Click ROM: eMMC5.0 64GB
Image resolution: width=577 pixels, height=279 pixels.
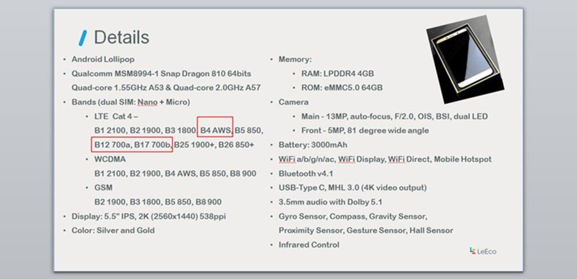click(342, 88)
